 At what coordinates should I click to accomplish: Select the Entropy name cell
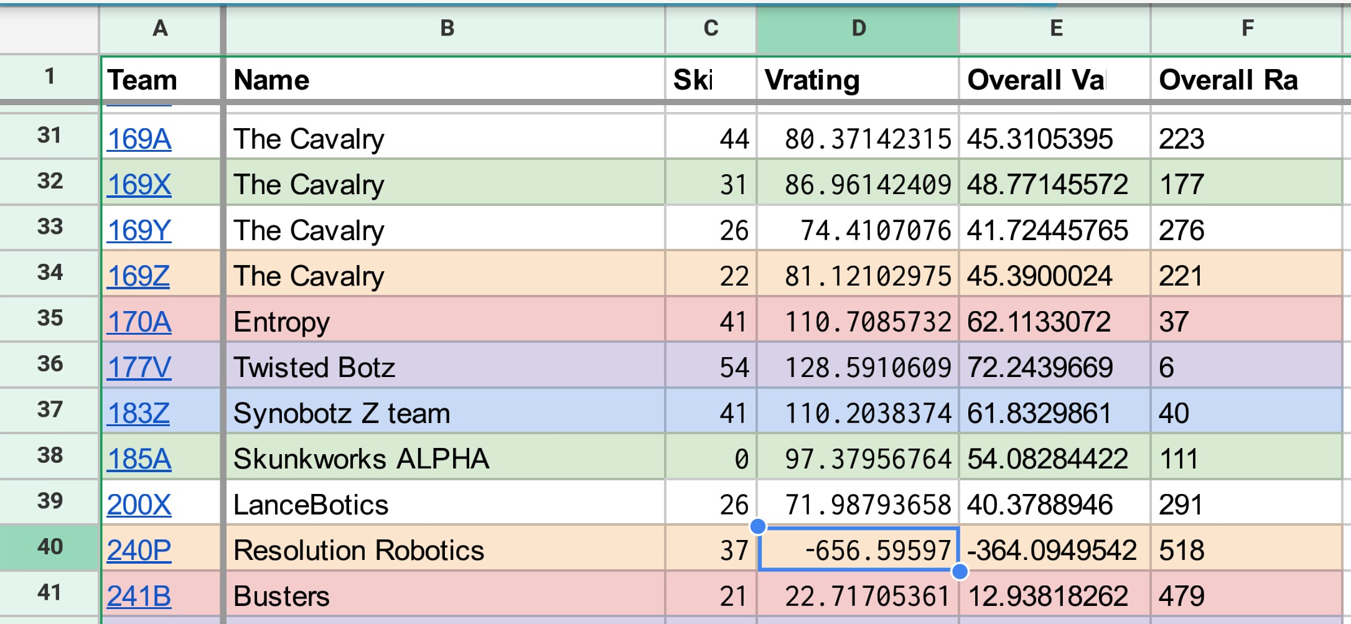coord(446,320)
